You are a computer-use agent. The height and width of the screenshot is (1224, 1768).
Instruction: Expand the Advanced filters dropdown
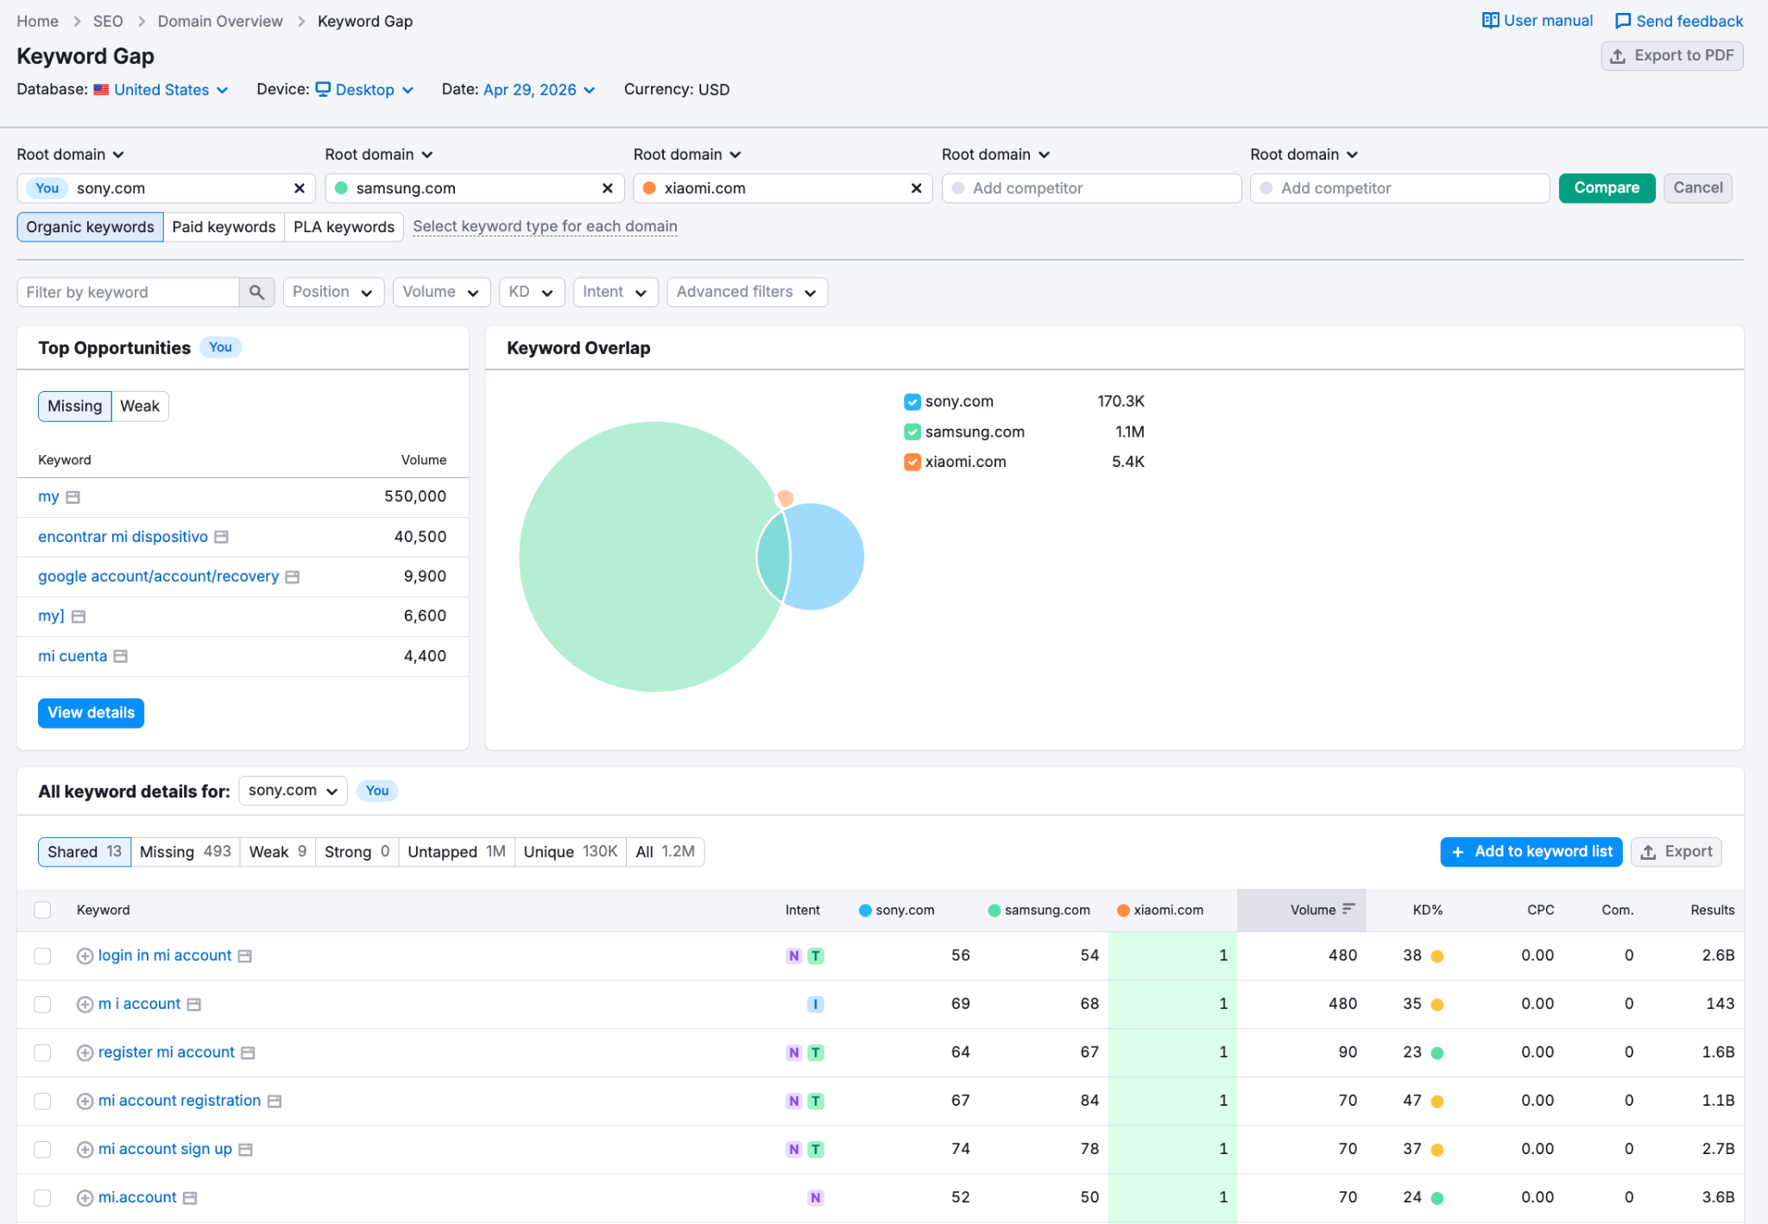click(747, 292)
